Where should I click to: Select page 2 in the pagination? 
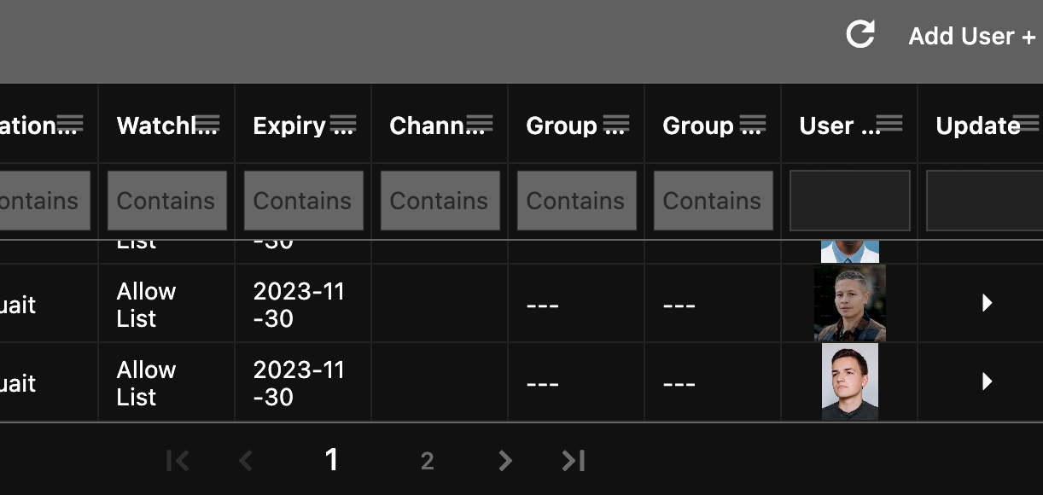click(427, 461)
